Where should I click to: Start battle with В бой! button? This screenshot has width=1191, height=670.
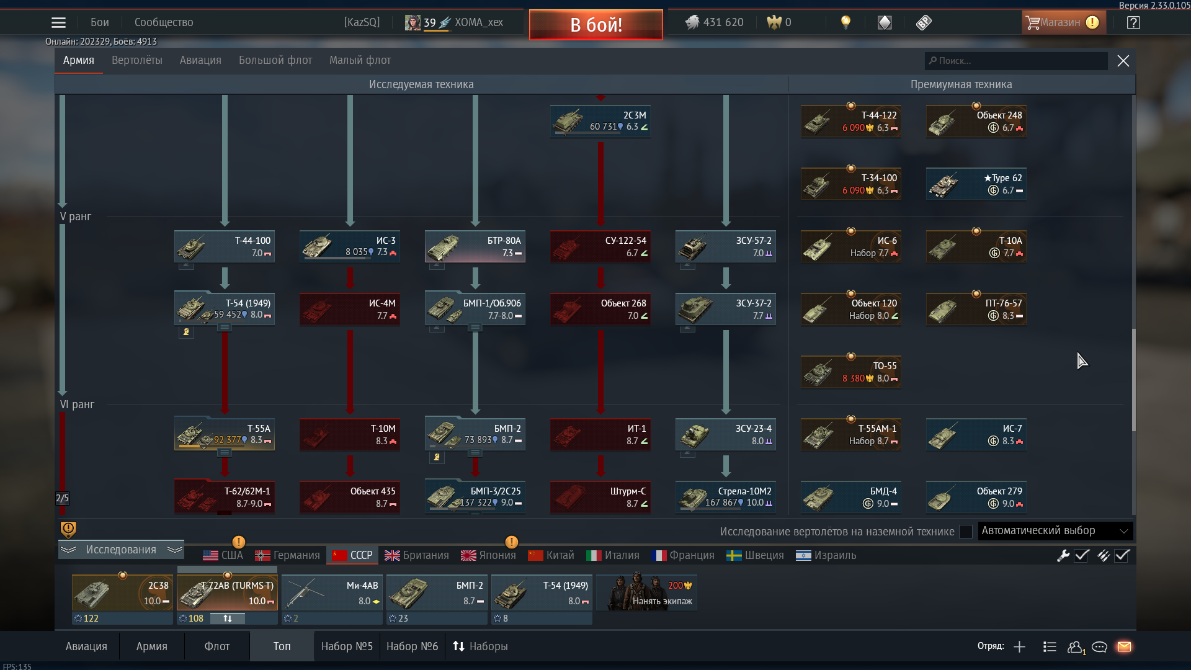point(596,25)
